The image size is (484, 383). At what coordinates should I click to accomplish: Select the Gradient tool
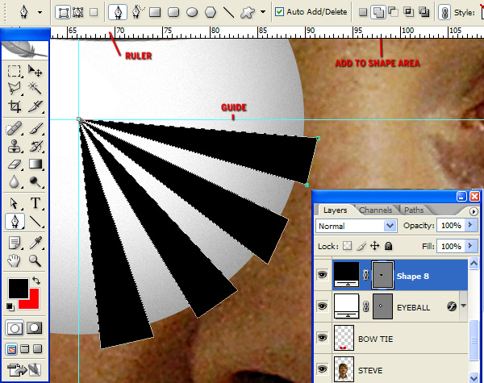35,164
